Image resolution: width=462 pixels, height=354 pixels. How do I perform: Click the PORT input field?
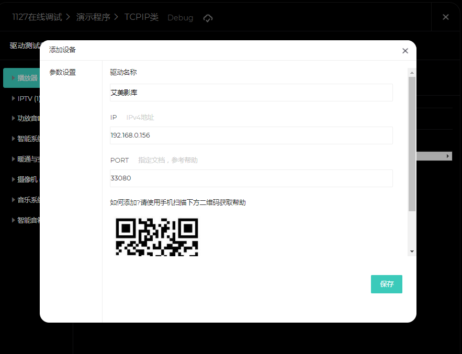click(251, 178)
